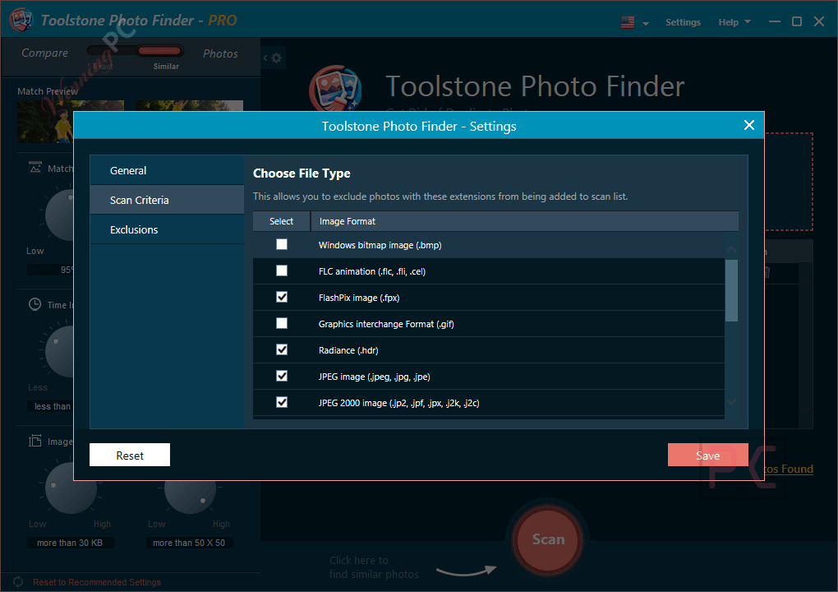This screenshot has height=592, width=838.
Task: Click Windows bitmap image (.bmp) row text
Action: tap(380, 245)
